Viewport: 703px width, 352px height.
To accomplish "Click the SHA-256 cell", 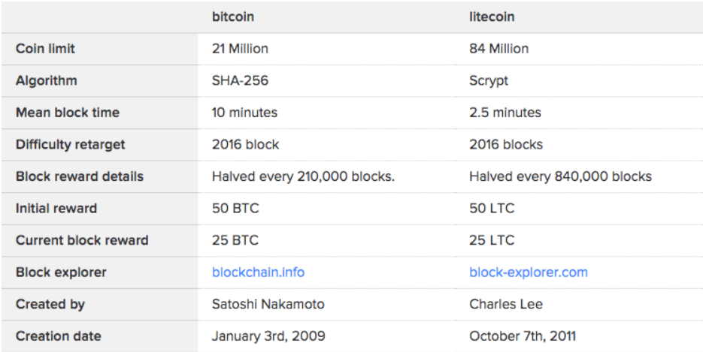I will coord(239,81).
